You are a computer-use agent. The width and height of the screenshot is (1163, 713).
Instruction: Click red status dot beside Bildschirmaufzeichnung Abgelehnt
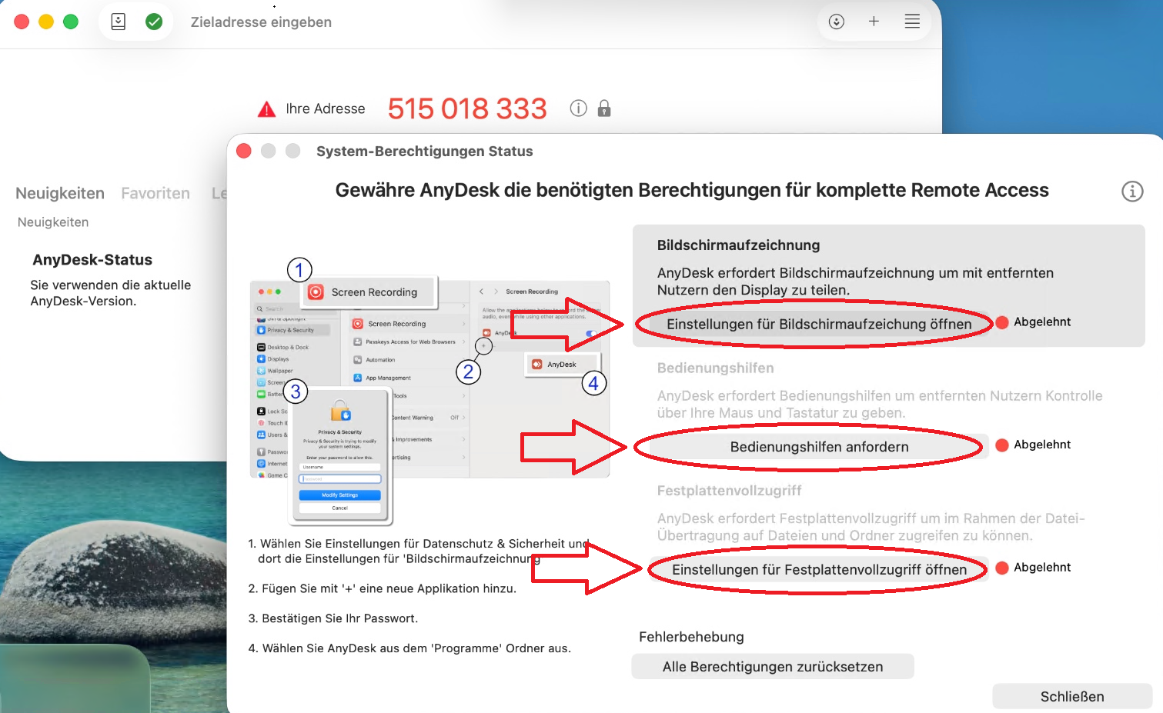[1002, 322]
